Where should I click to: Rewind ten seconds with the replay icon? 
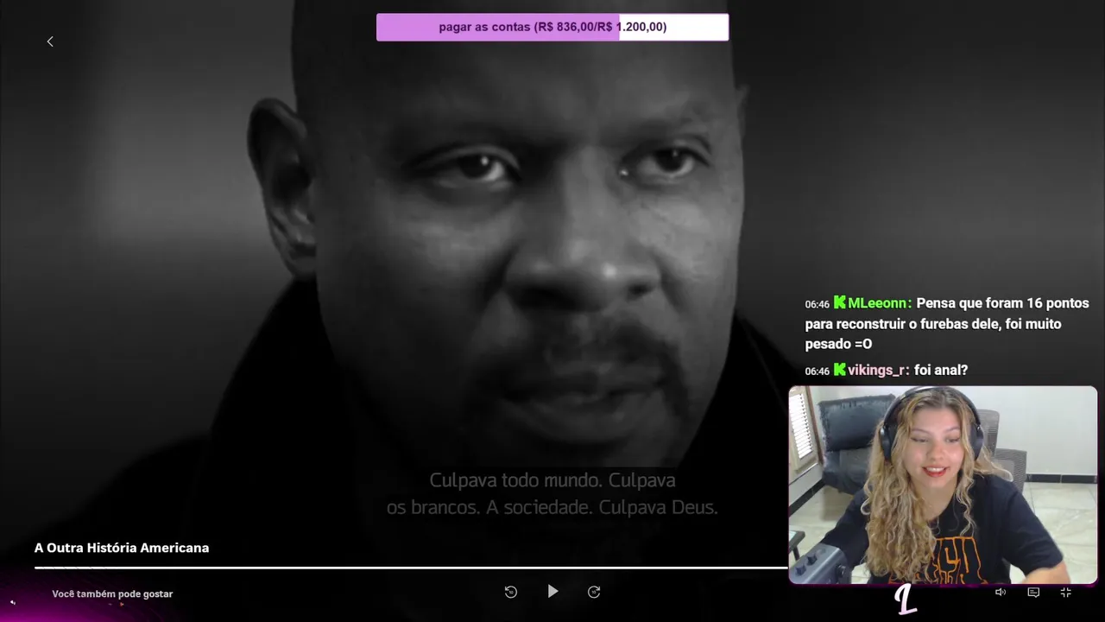(511, 592)
